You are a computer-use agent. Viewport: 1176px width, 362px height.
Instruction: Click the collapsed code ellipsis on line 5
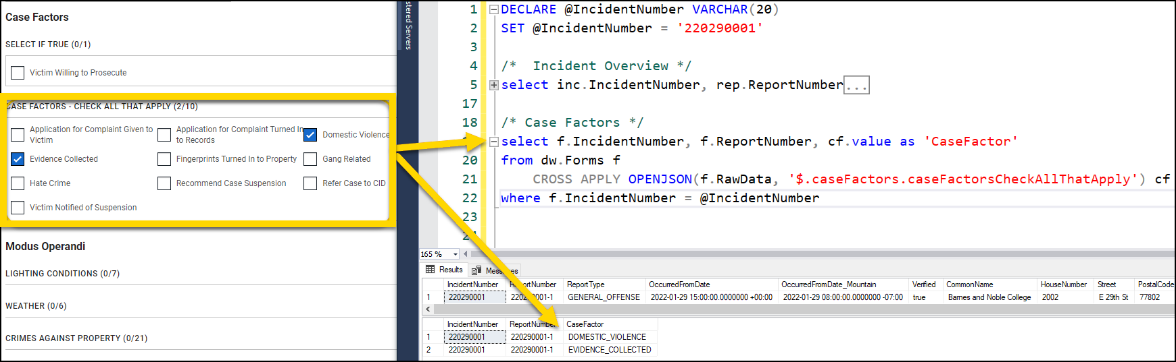point(857,86)
